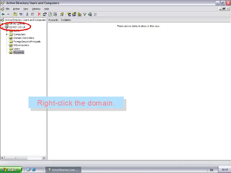Select the Domain Controllers OU
The image size is (231, 173).
pos(24,38)
